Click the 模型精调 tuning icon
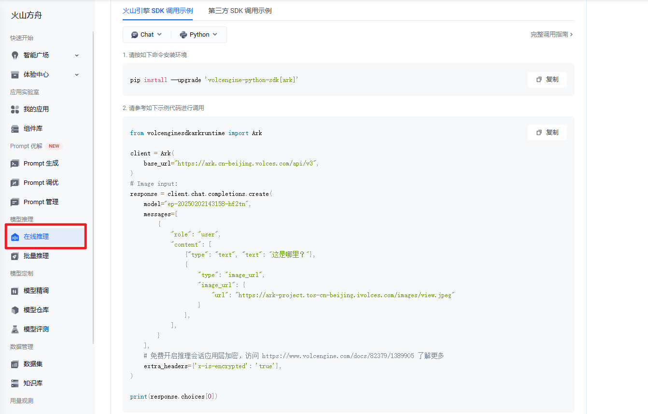Viewport: 648px width, 414px height. pyautogui.click(x=15, y=290)
